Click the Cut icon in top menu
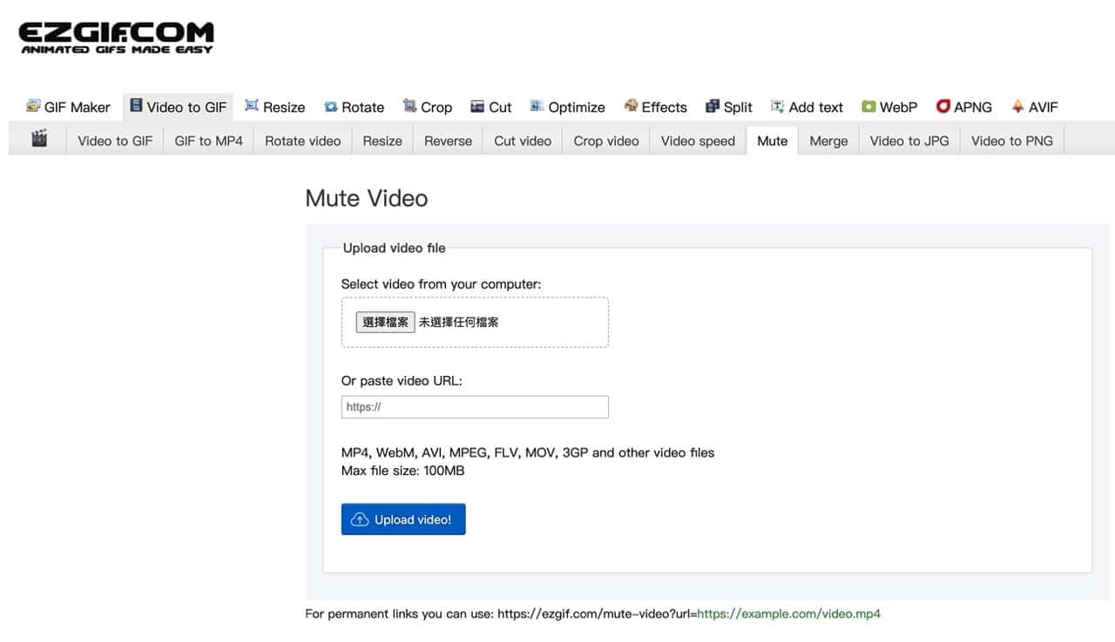Viewport: 1115px width, 642px height. click(x=477, y=106)
